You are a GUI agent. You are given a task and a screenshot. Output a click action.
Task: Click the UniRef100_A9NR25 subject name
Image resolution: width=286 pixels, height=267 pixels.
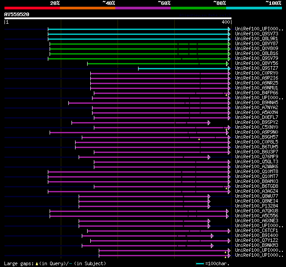pos(257,83)
